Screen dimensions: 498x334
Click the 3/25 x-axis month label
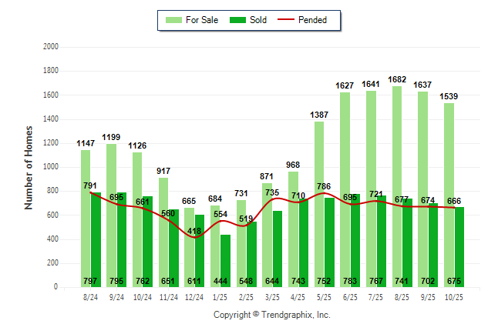(x=272, y=296)
